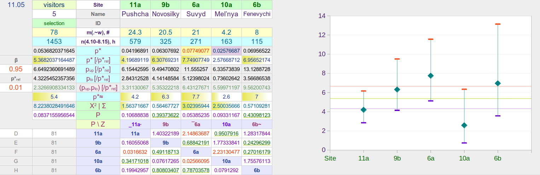Select the 11.05 date cell
This screenshot has width=540, height=175.
[16, 5]
